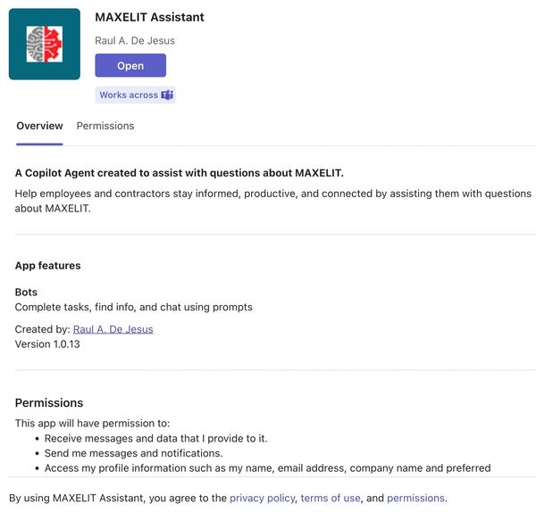Click the Bots feature heading
536x512 pixels.
26,293
